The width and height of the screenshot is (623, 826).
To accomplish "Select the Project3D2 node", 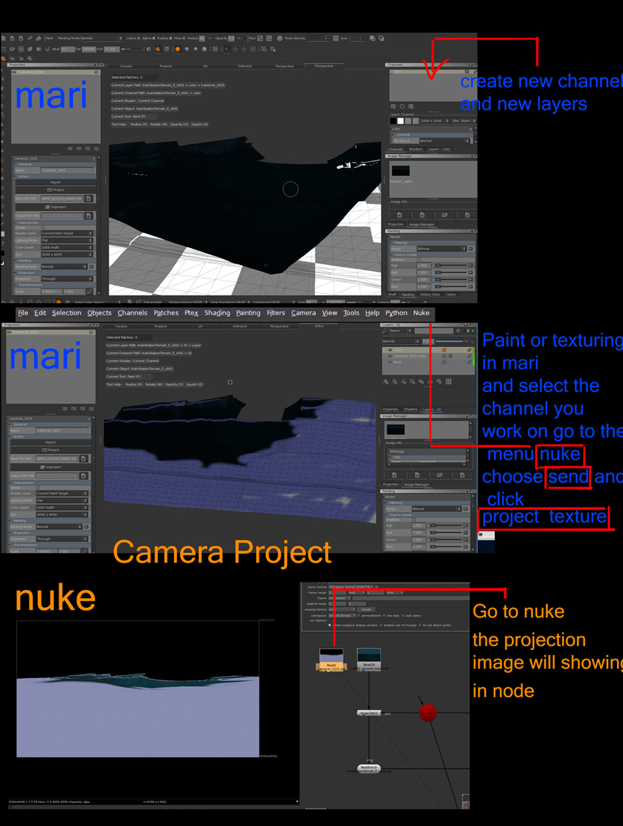I will click(369, 713).
